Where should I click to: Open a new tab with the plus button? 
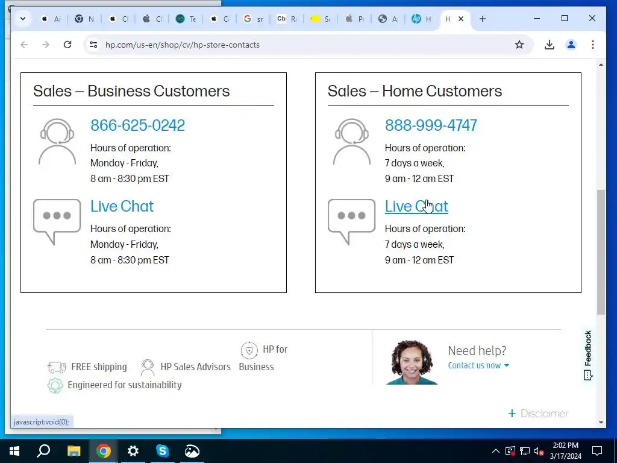(483, 19)
